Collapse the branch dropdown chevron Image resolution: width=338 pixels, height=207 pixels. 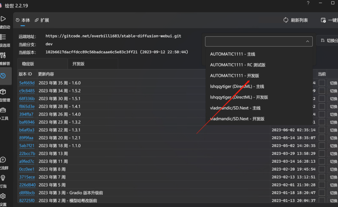(308, 41)
